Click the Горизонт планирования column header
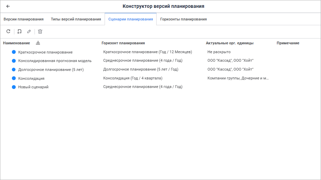The height and width of the screenshot is (180, 321). coord(123,43)
